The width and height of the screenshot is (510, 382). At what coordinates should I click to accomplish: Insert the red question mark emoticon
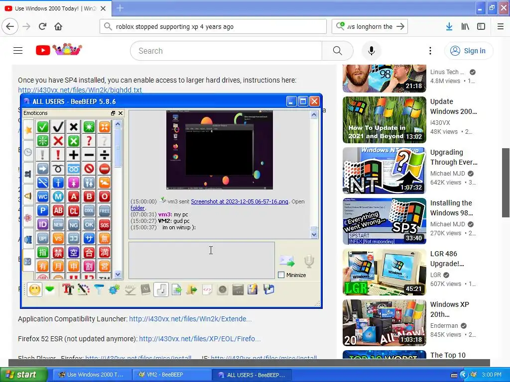pos(89,141)
